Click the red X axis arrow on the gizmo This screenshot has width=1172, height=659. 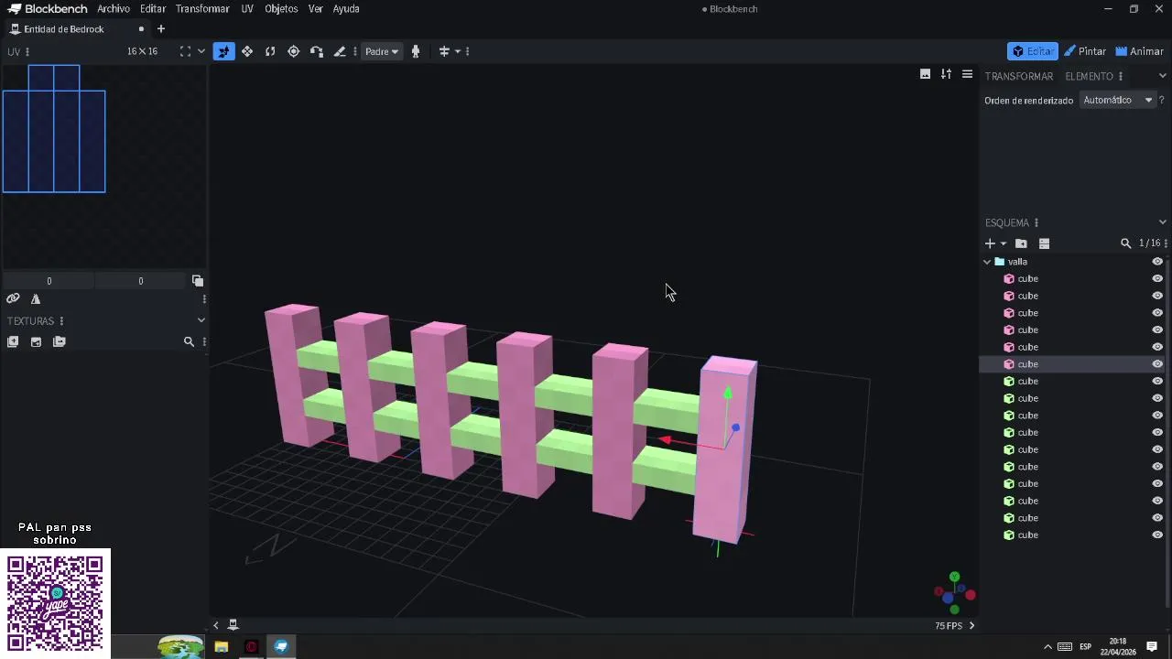666,440
